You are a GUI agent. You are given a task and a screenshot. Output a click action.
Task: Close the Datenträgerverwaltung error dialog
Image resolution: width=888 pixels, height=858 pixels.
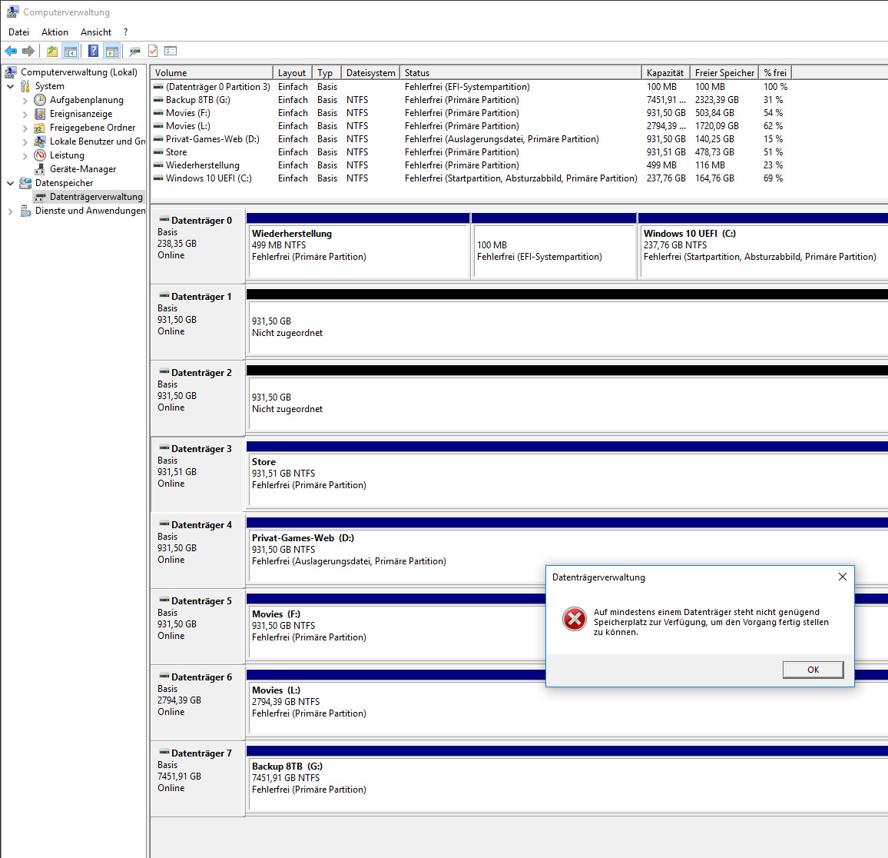coord(842,577)
